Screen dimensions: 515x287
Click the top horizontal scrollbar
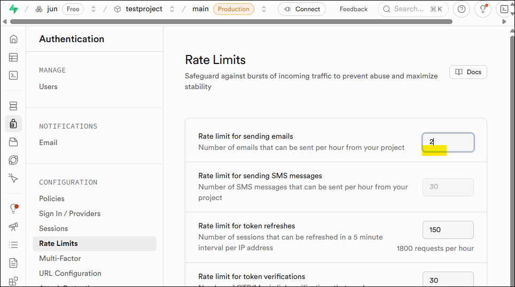point(231,22)
